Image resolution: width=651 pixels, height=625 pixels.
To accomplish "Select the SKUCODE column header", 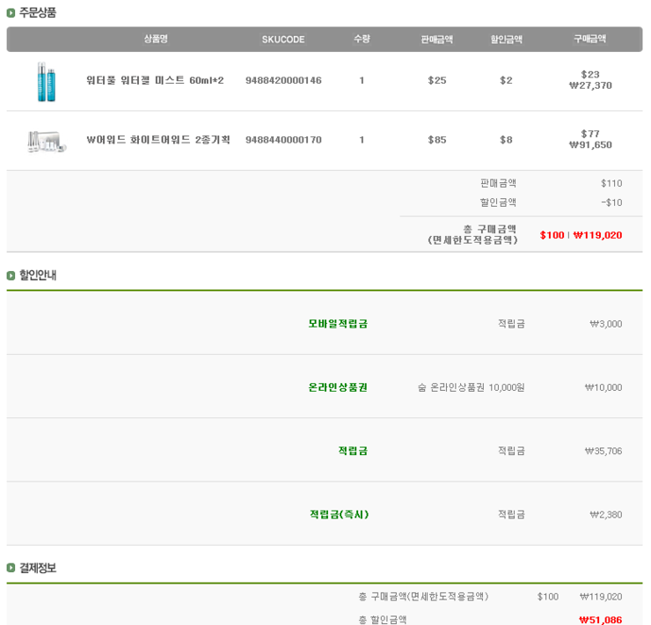I will point(283,40).
